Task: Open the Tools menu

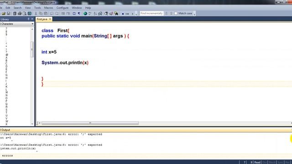Action: click(x=37, y=8)
